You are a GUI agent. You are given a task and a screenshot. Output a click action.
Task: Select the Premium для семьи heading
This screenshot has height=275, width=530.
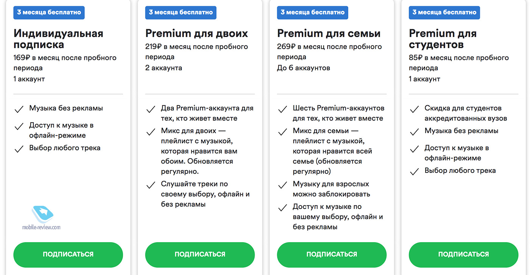tap(329, 34)
